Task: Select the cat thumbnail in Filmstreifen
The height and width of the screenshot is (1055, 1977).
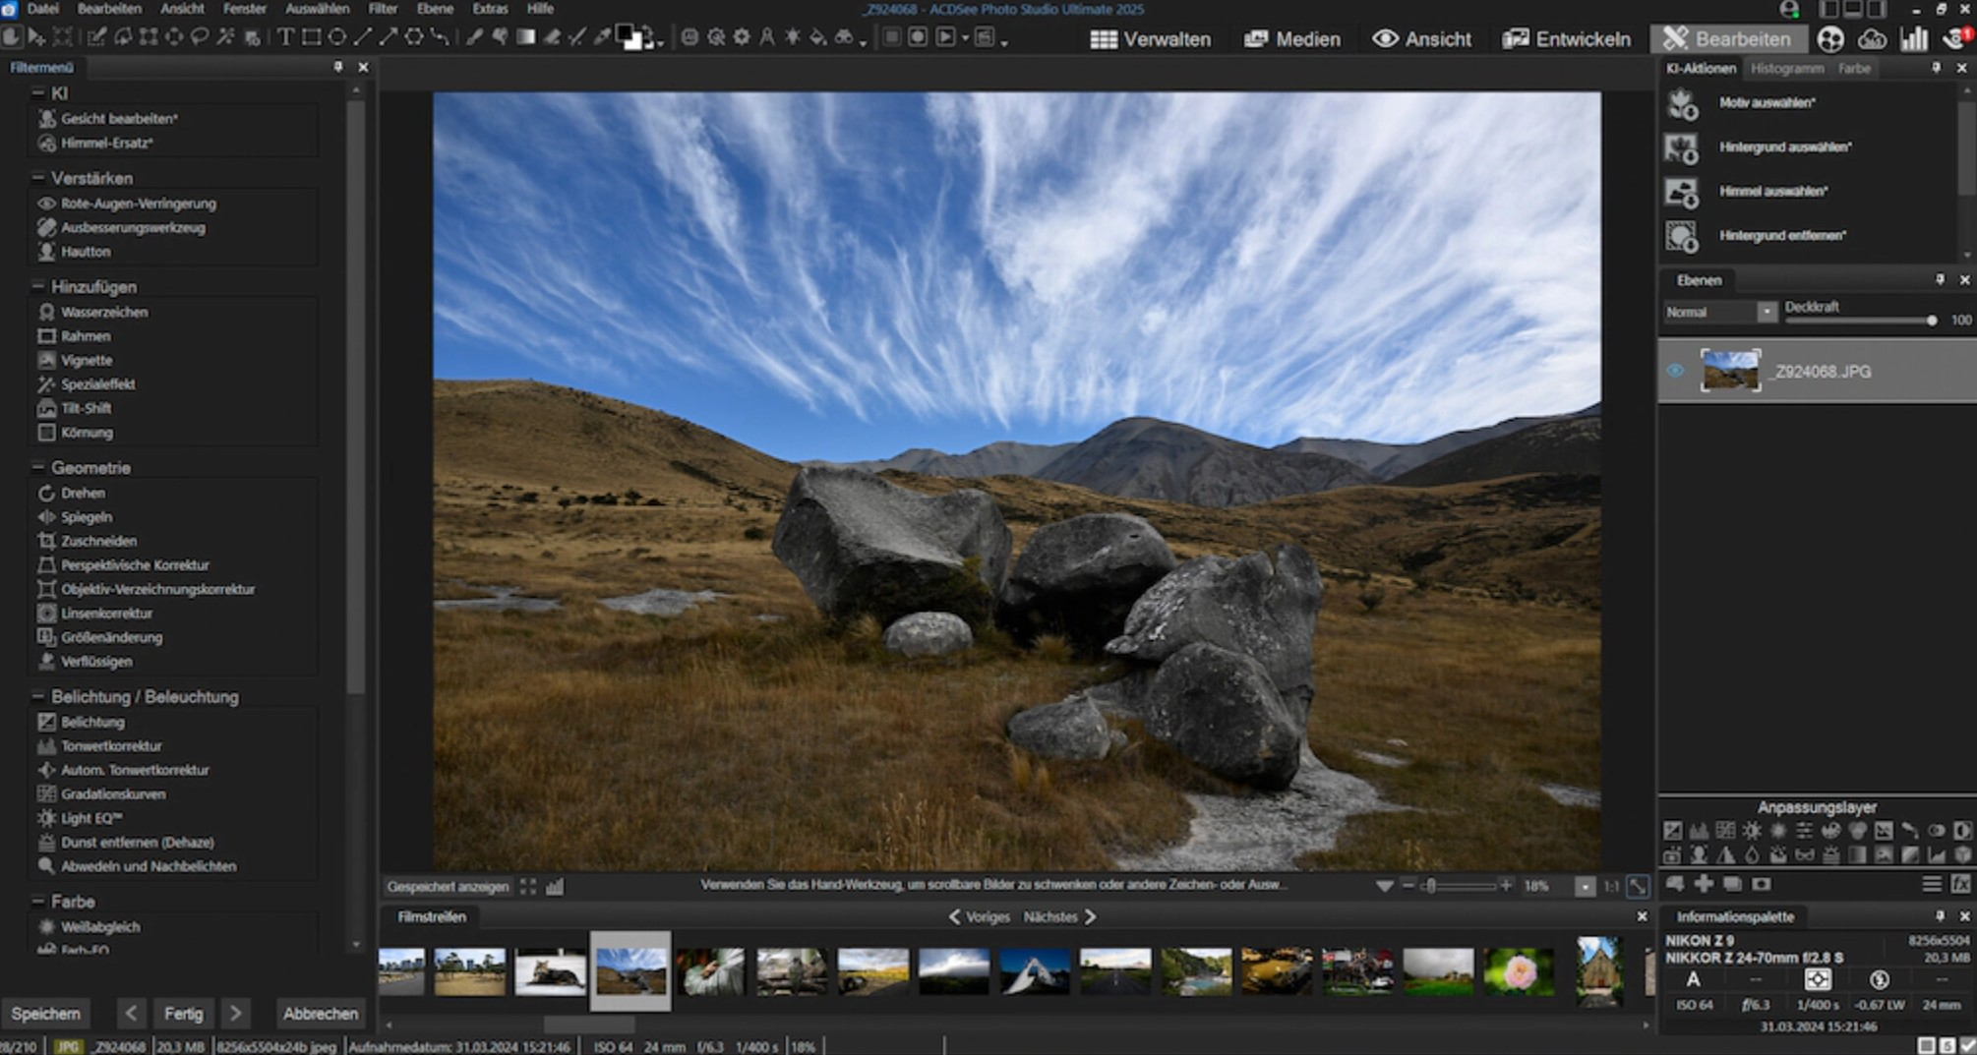Action: pos(550,970)
